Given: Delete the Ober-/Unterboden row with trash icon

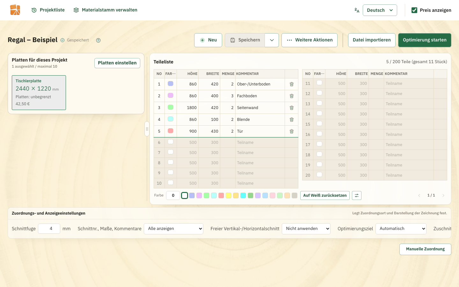Looking at the screenshot, I should 291,84.
